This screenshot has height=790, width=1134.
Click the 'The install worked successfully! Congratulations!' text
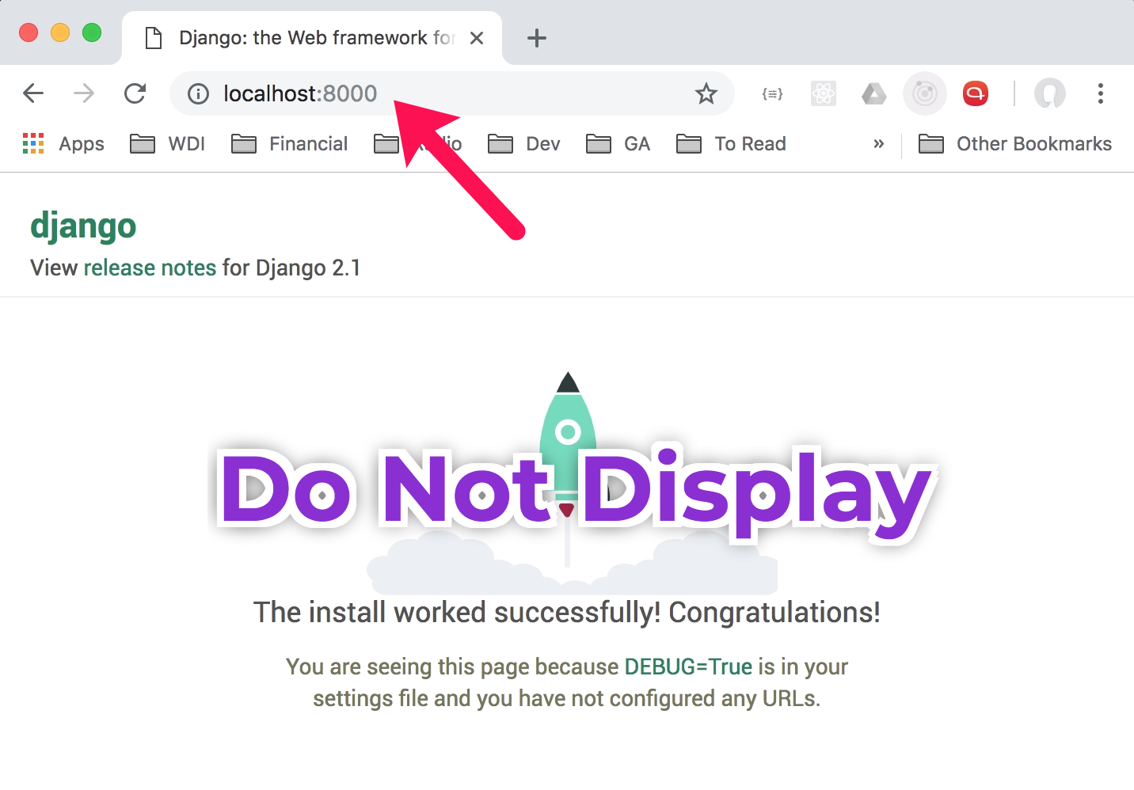coord(567,613)
